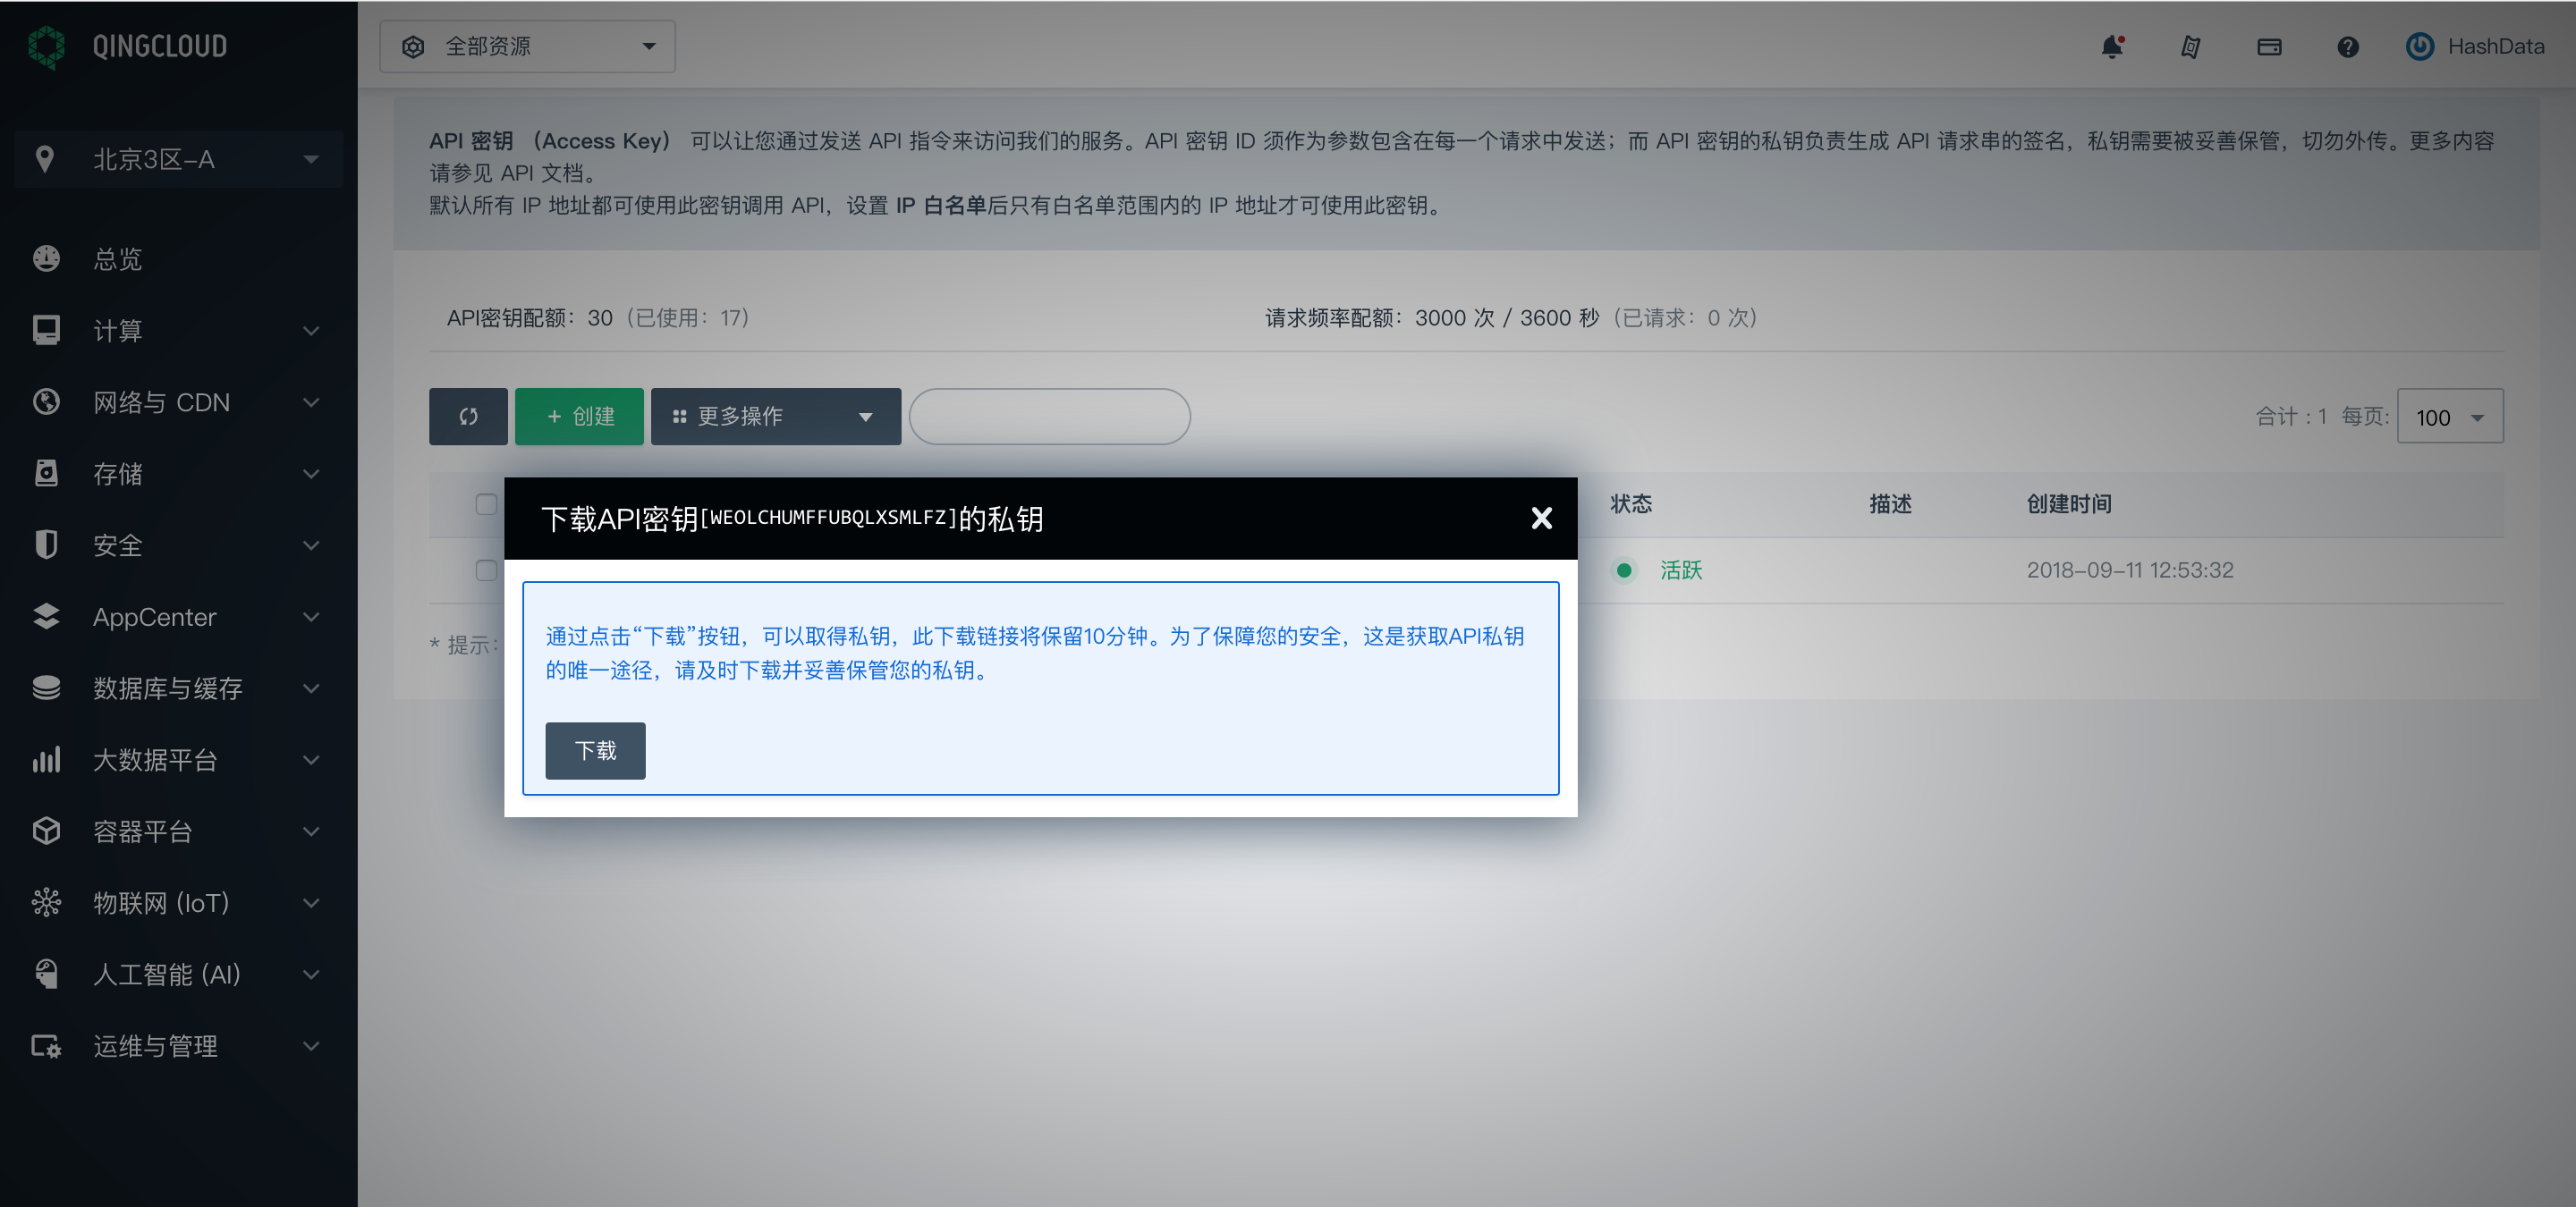Click the HashData username

pos(2495,46)
